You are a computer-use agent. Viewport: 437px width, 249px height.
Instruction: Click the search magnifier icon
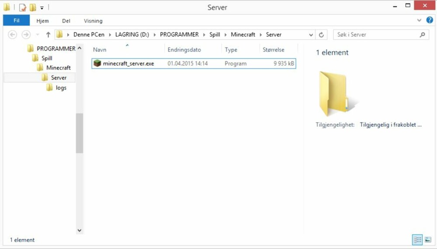pyautogui.click(x=422, y=34)
